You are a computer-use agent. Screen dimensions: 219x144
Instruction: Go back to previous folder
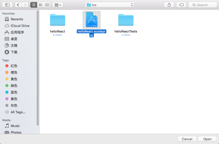(x=18, y=5)
